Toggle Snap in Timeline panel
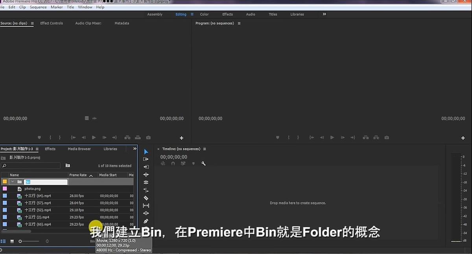This screenshot has height=254, width=472. tap(173, 163)
